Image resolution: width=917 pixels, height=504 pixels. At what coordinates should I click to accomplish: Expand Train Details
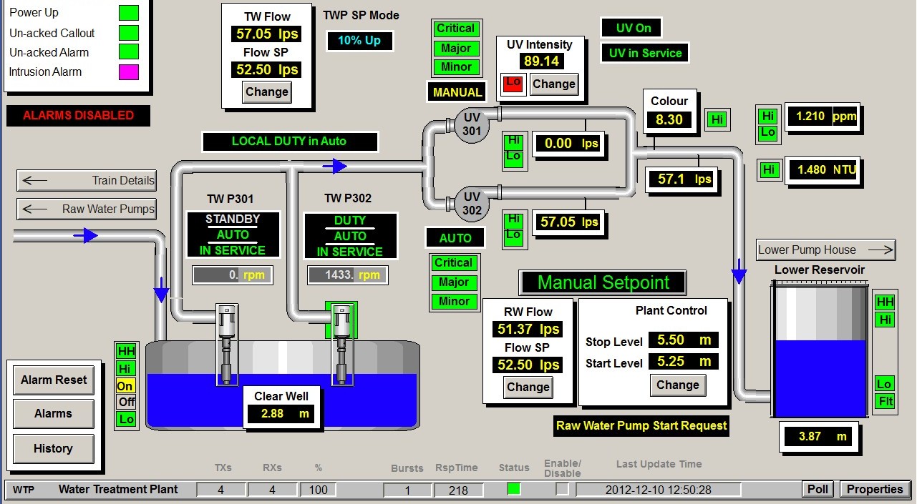[86, 180]
